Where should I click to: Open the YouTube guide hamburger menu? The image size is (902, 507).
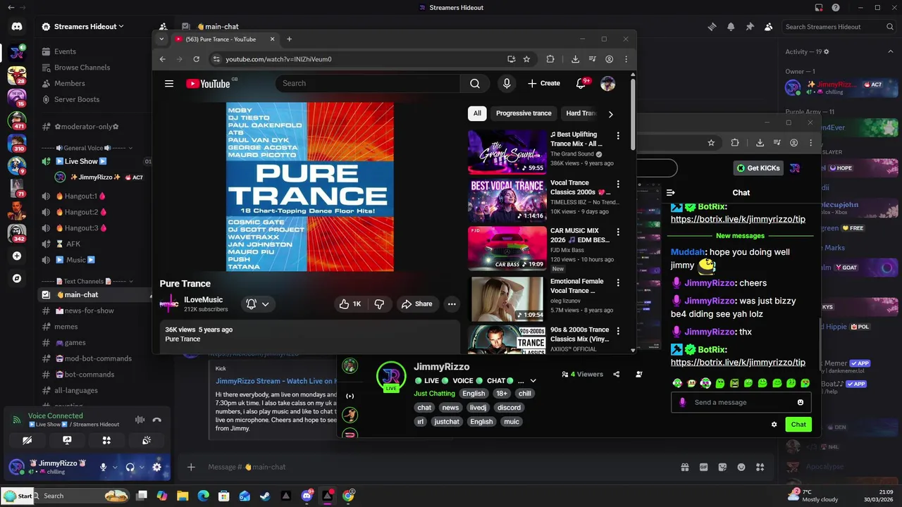pyautogui.click(x=169, y=83)
